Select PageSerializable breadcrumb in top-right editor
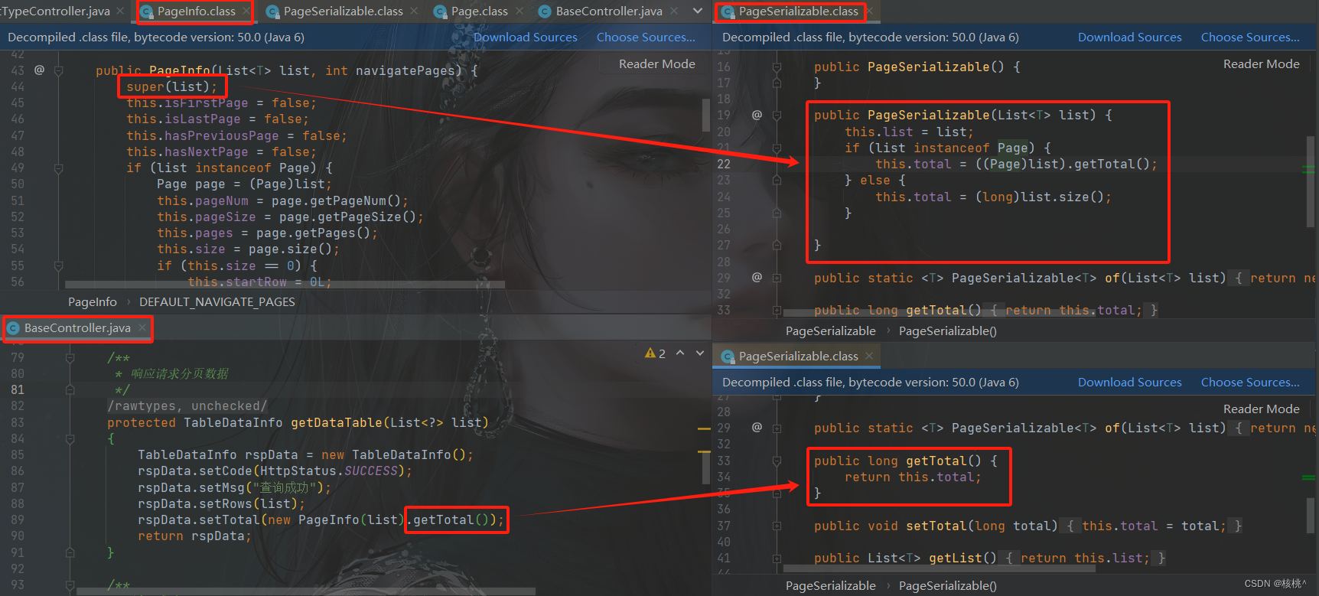Screen dimensions: 1319x596 (831, 331)
